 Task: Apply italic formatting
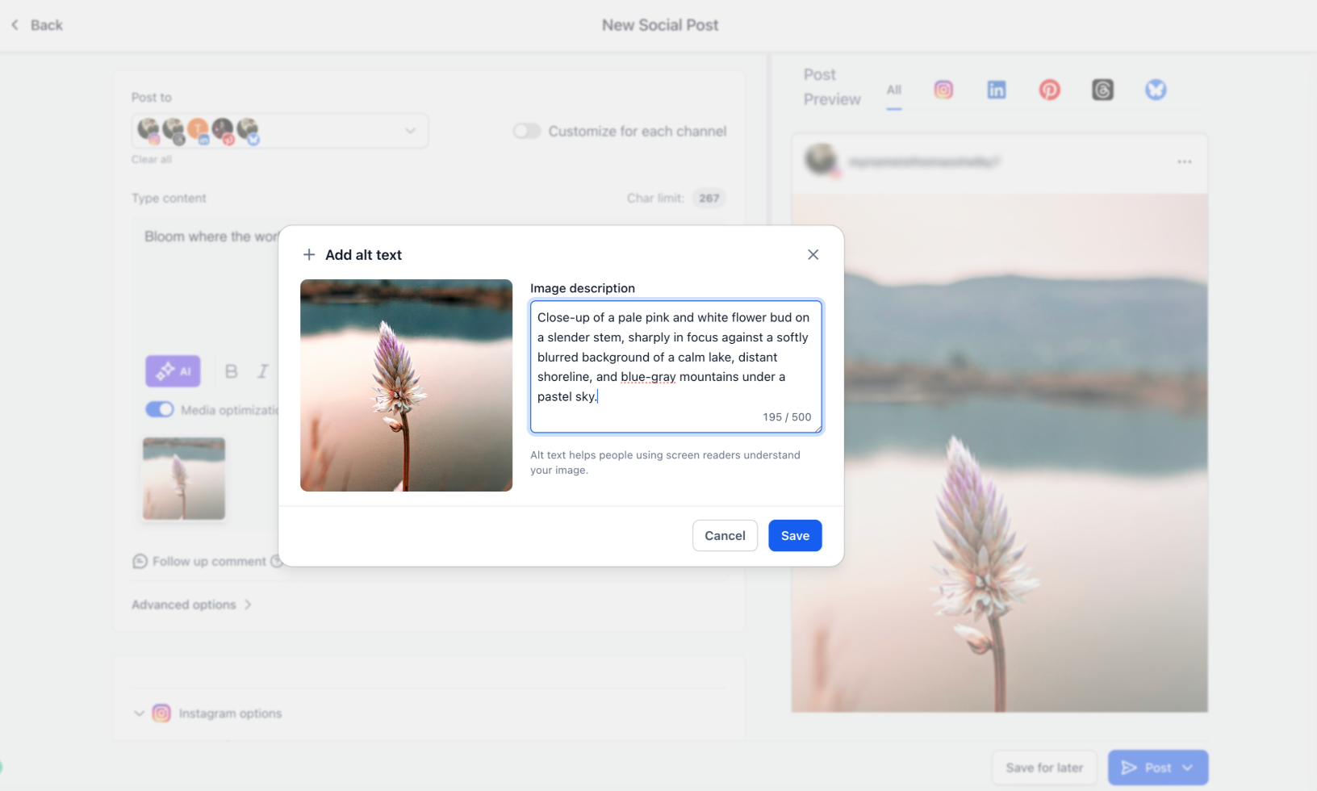pos(262,371)
